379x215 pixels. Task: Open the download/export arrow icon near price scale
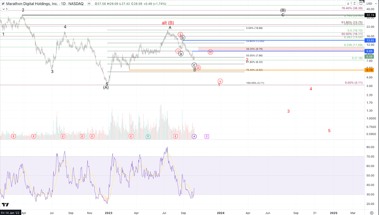348,4
